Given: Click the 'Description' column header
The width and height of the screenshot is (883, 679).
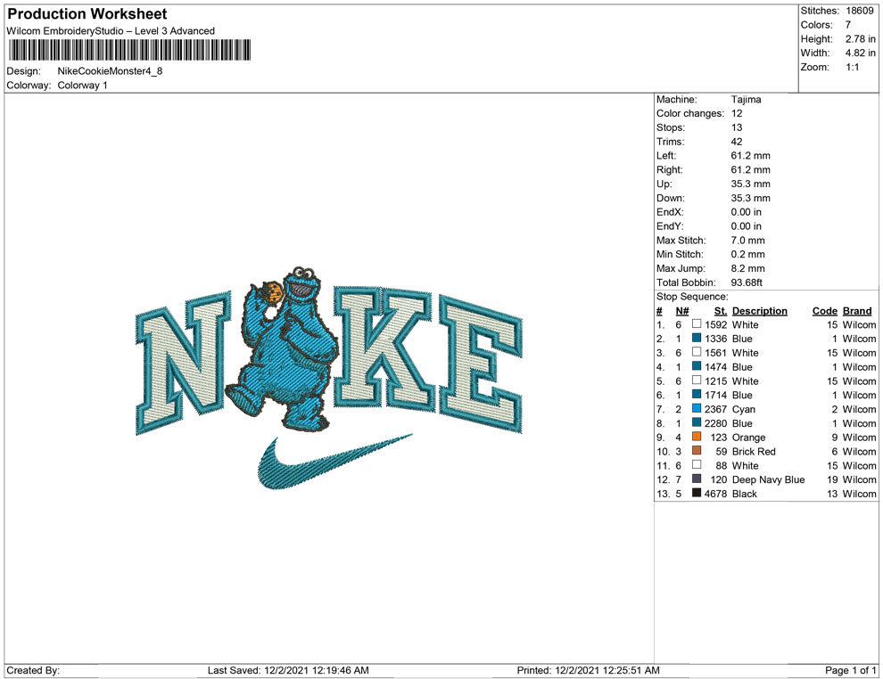Looking at the screenshot, I should (760, 310).
